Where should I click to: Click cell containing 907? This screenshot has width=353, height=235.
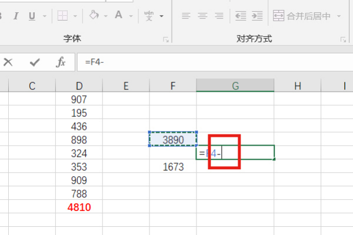click(79, 99)
